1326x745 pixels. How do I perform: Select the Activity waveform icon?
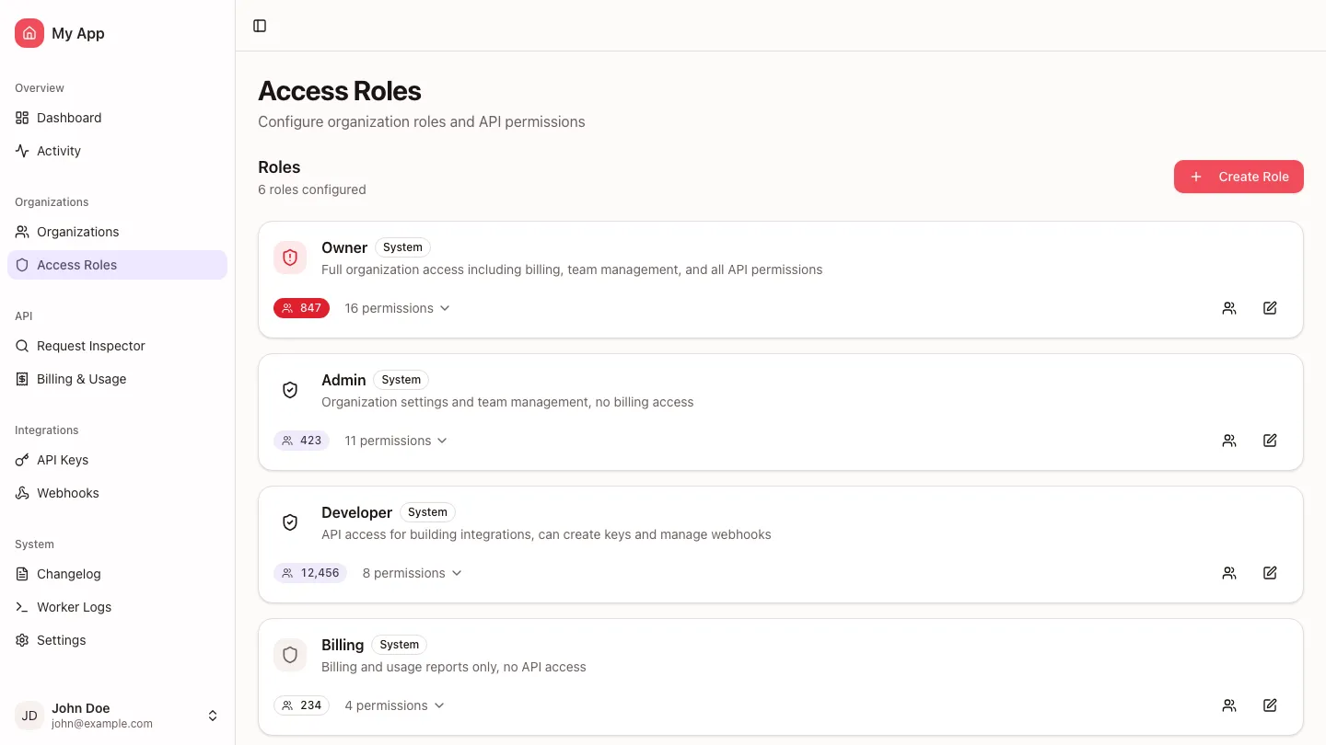[21, 151]
